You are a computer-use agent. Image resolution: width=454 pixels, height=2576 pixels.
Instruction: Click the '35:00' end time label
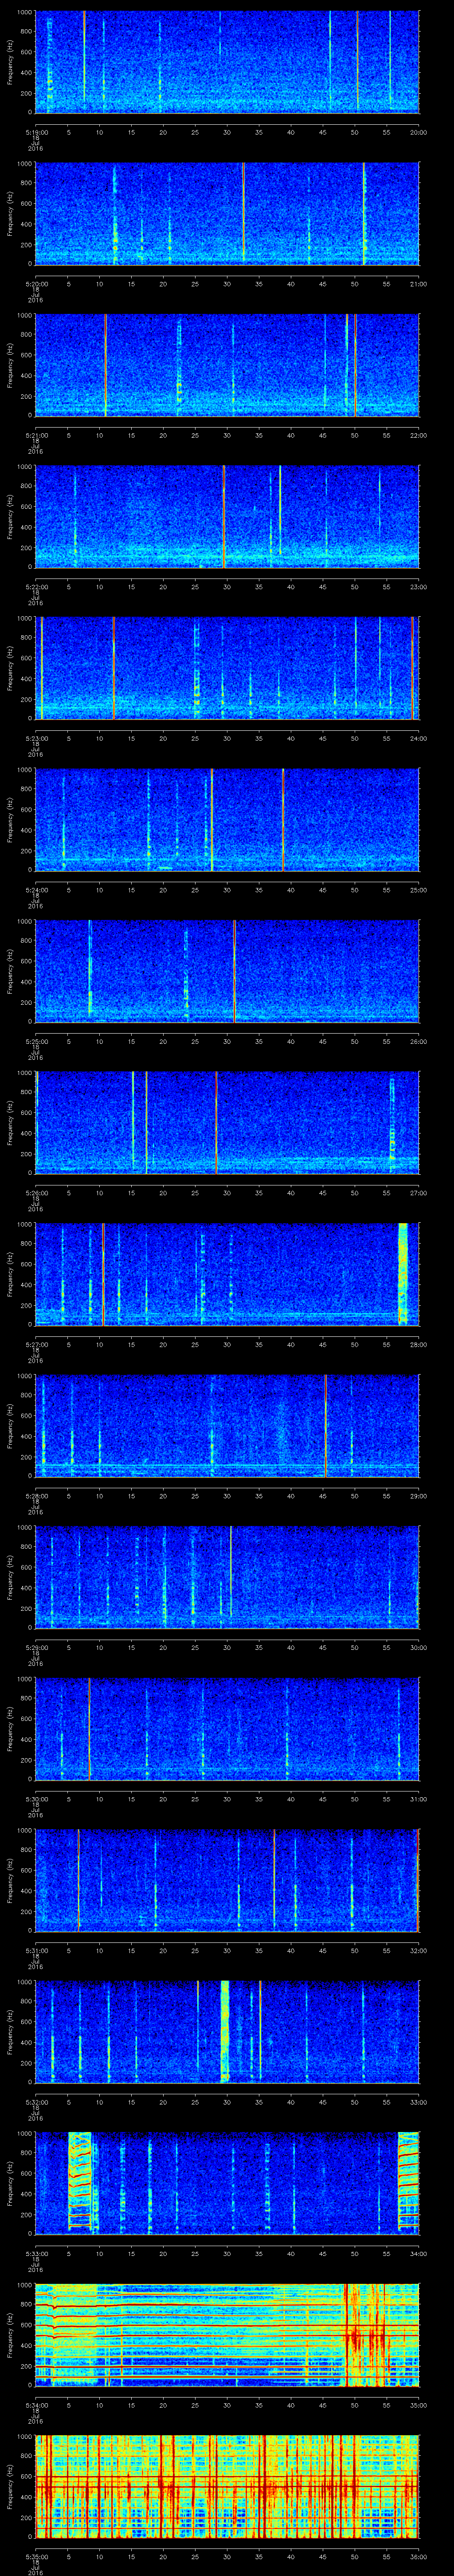(x=418, y=2405)
